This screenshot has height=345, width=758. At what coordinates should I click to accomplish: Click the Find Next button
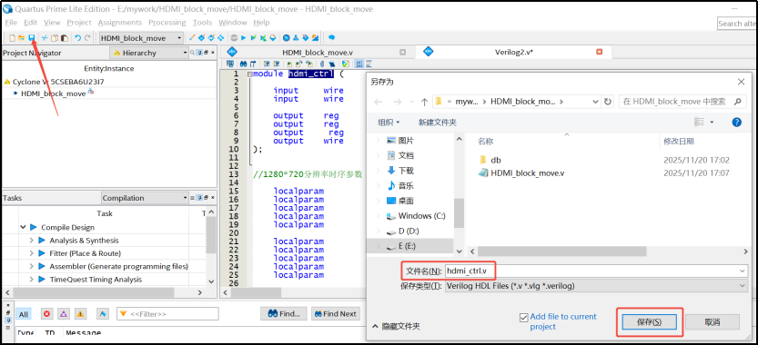tap(336, 313)
